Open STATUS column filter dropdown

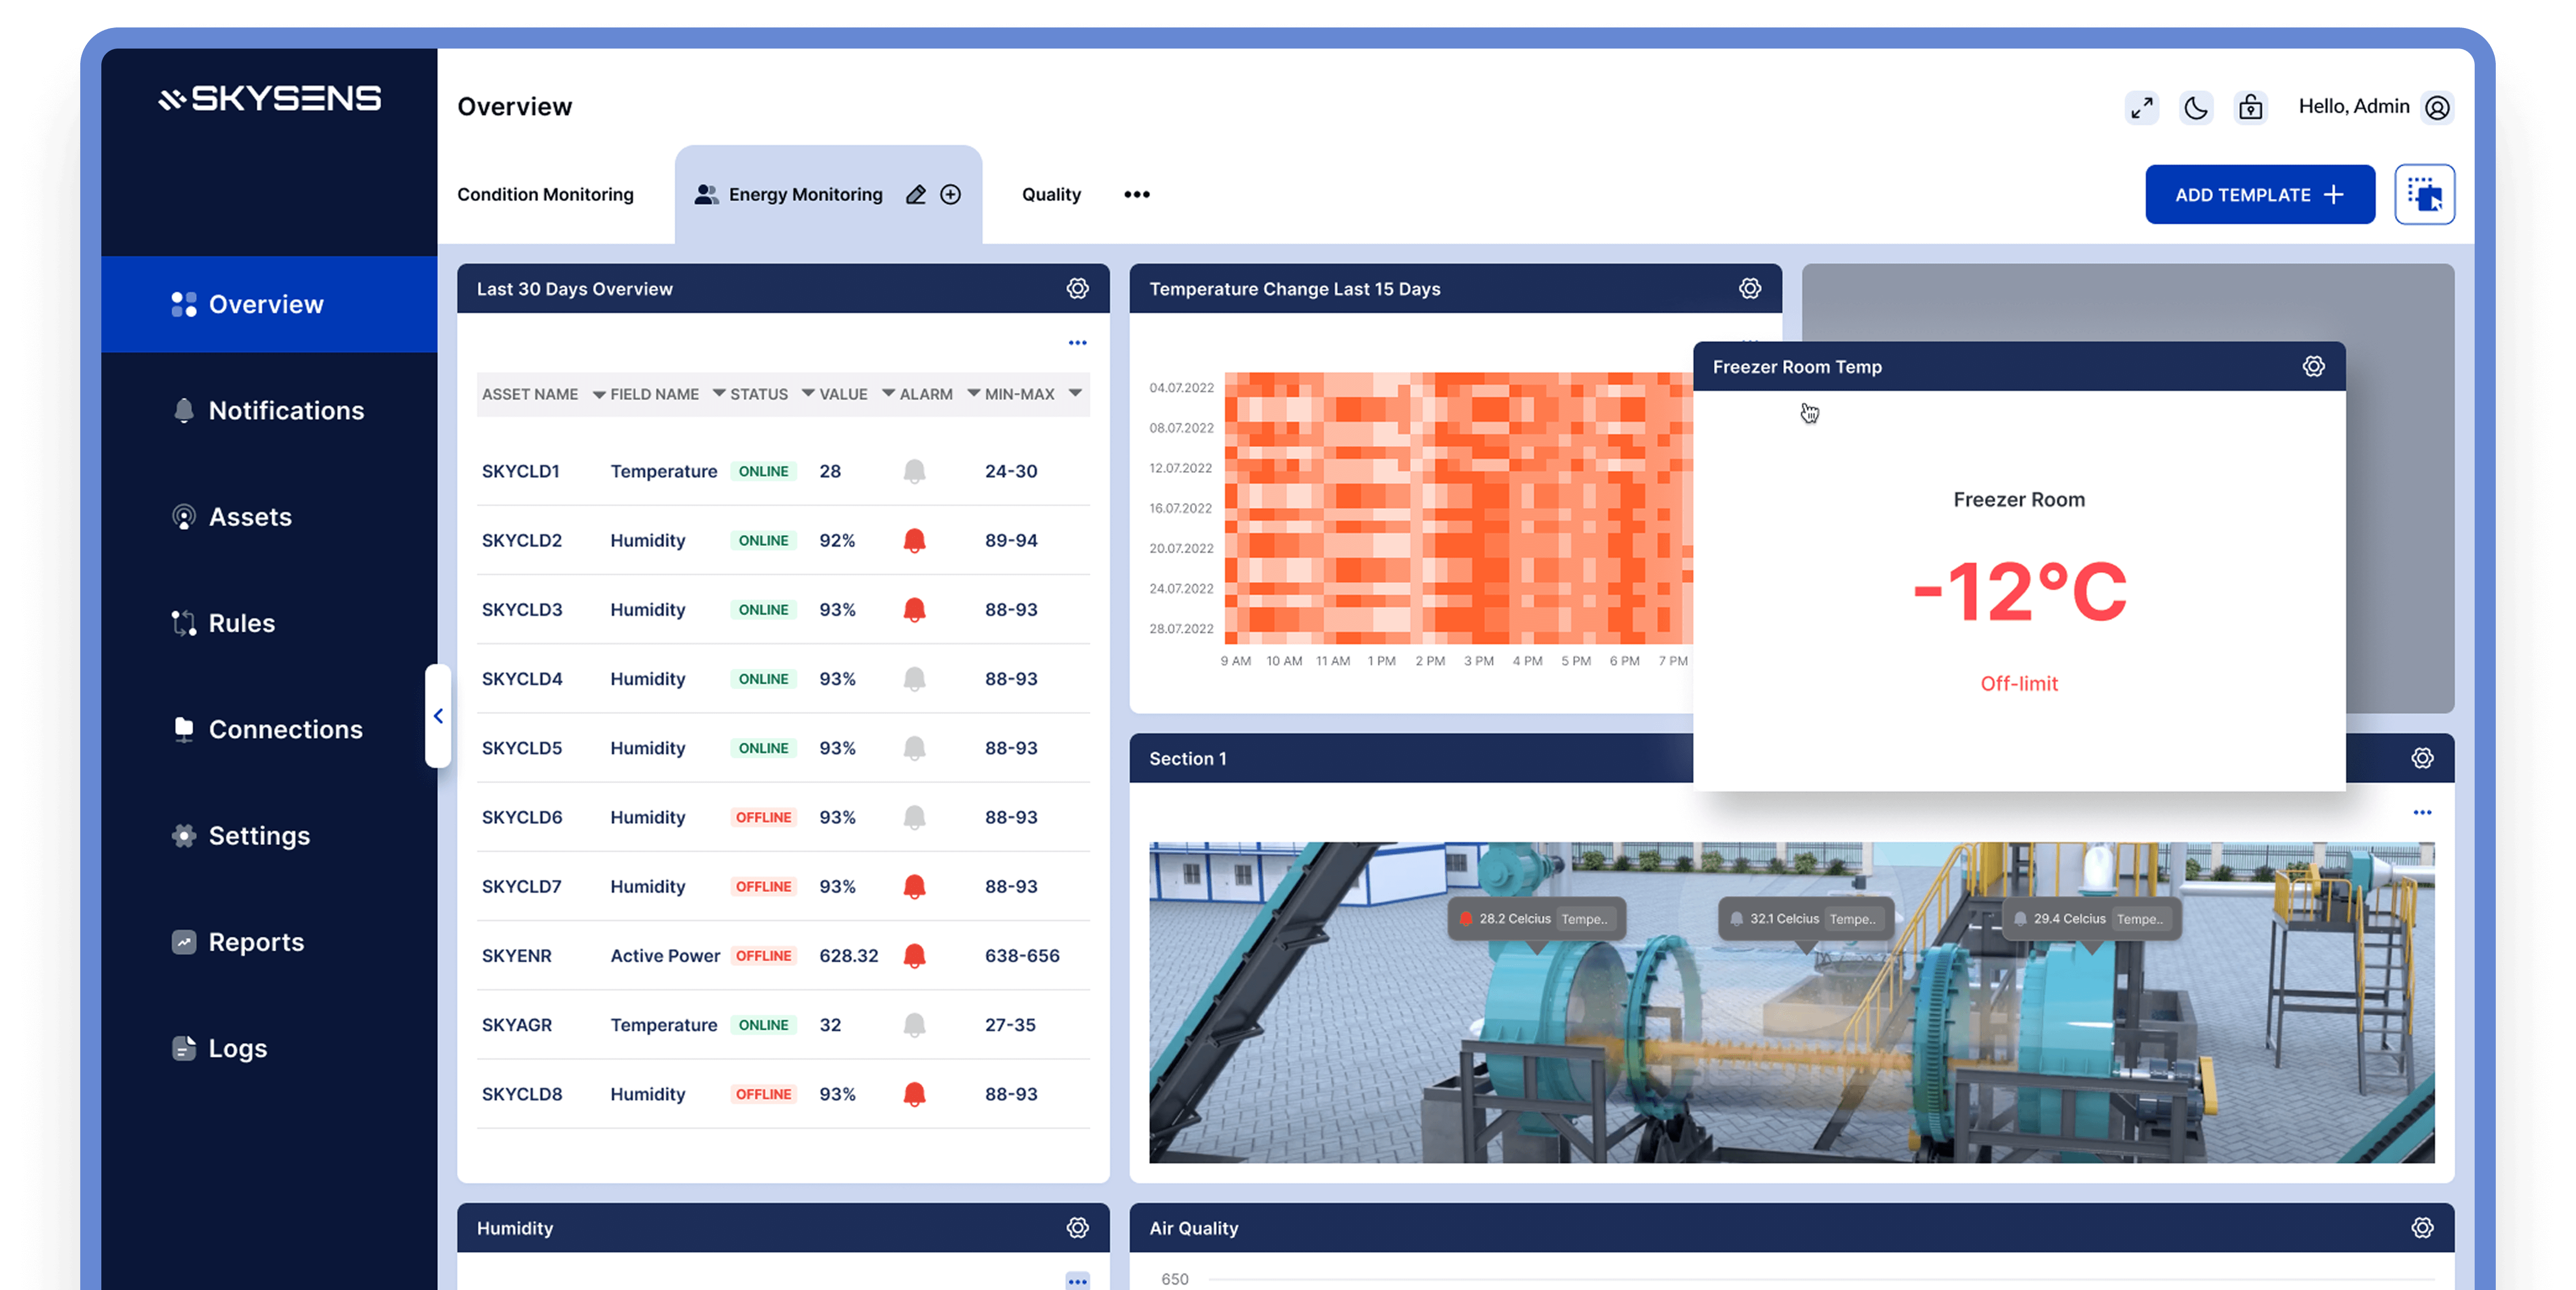coord(808,394)
